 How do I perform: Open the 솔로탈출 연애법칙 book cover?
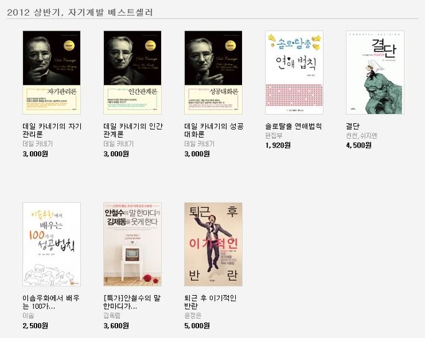point(294,72)
